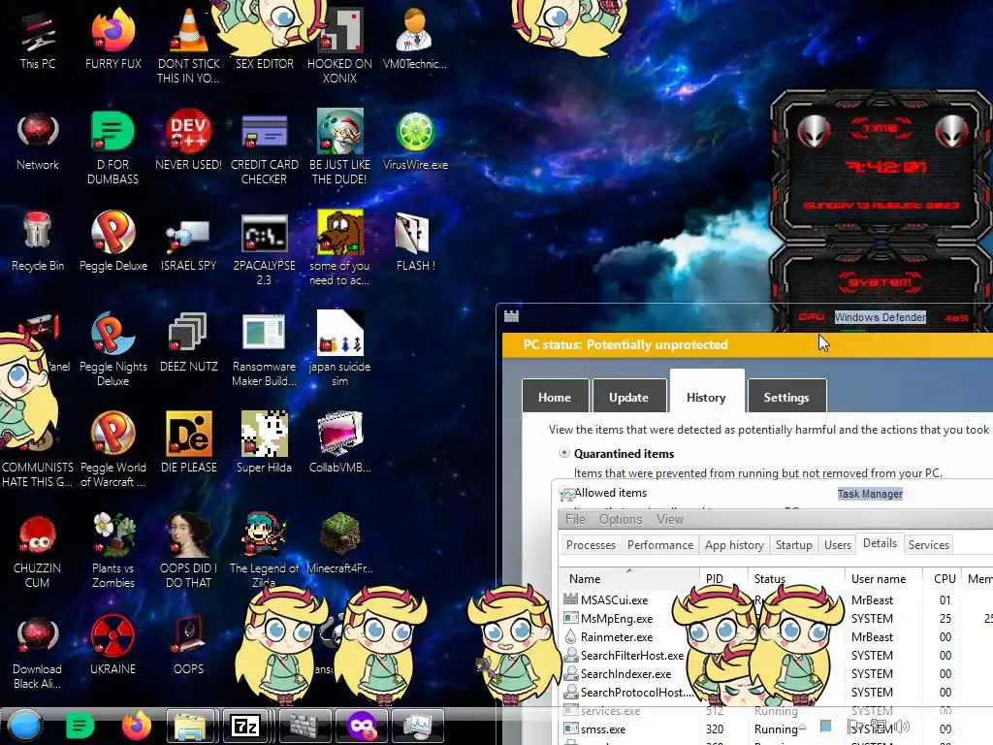Open Task Manager File menu

click(x=575, y=520)
